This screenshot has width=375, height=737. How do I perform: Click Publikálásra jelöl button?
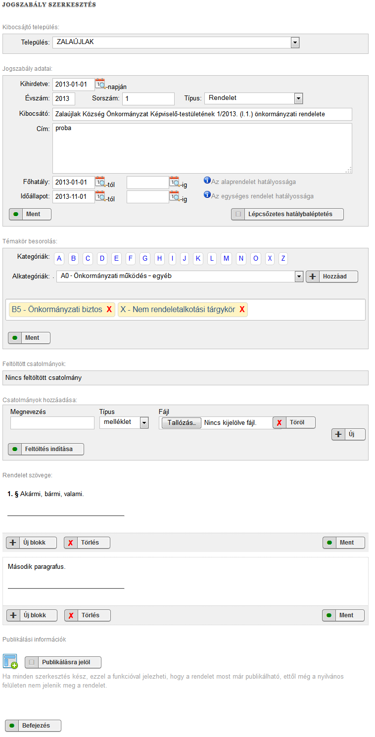pos(63,662)
